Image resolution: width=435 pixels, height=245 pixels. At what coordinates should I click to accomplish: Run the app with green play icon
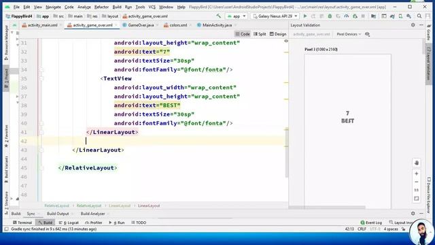coord(305,16)
